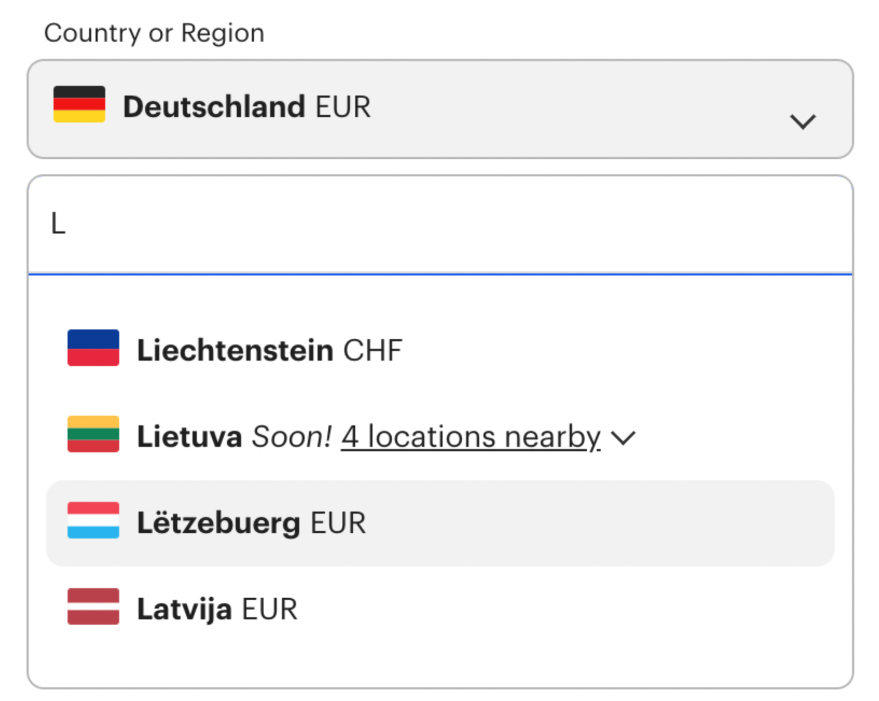Click the German flag in the selector
This screenshot has width=879, height=701.
[79, 104]
